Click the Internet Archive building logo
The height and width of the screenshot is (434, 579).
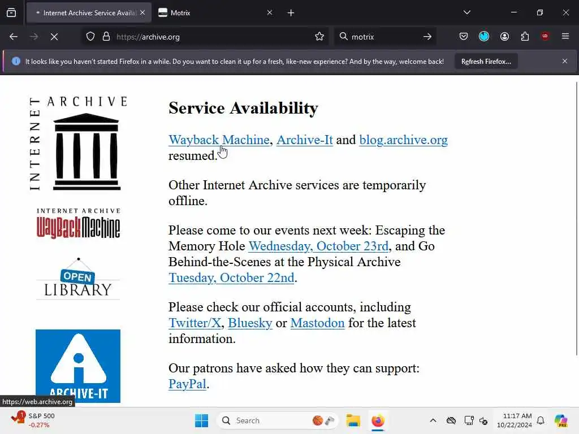(78, 144)
